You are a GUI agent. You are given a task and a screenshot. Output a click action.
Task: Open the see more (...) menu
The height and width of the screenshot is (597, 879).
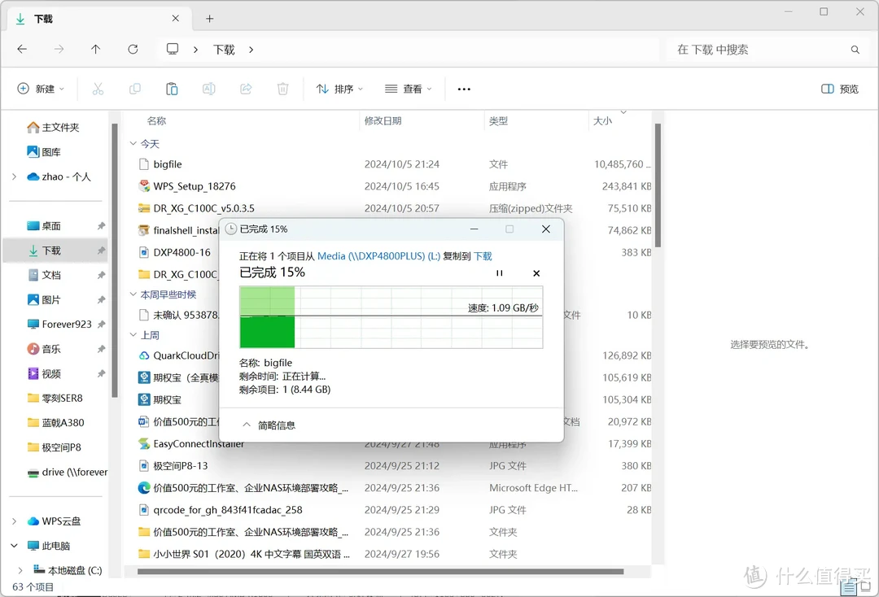tap(464, 89)
